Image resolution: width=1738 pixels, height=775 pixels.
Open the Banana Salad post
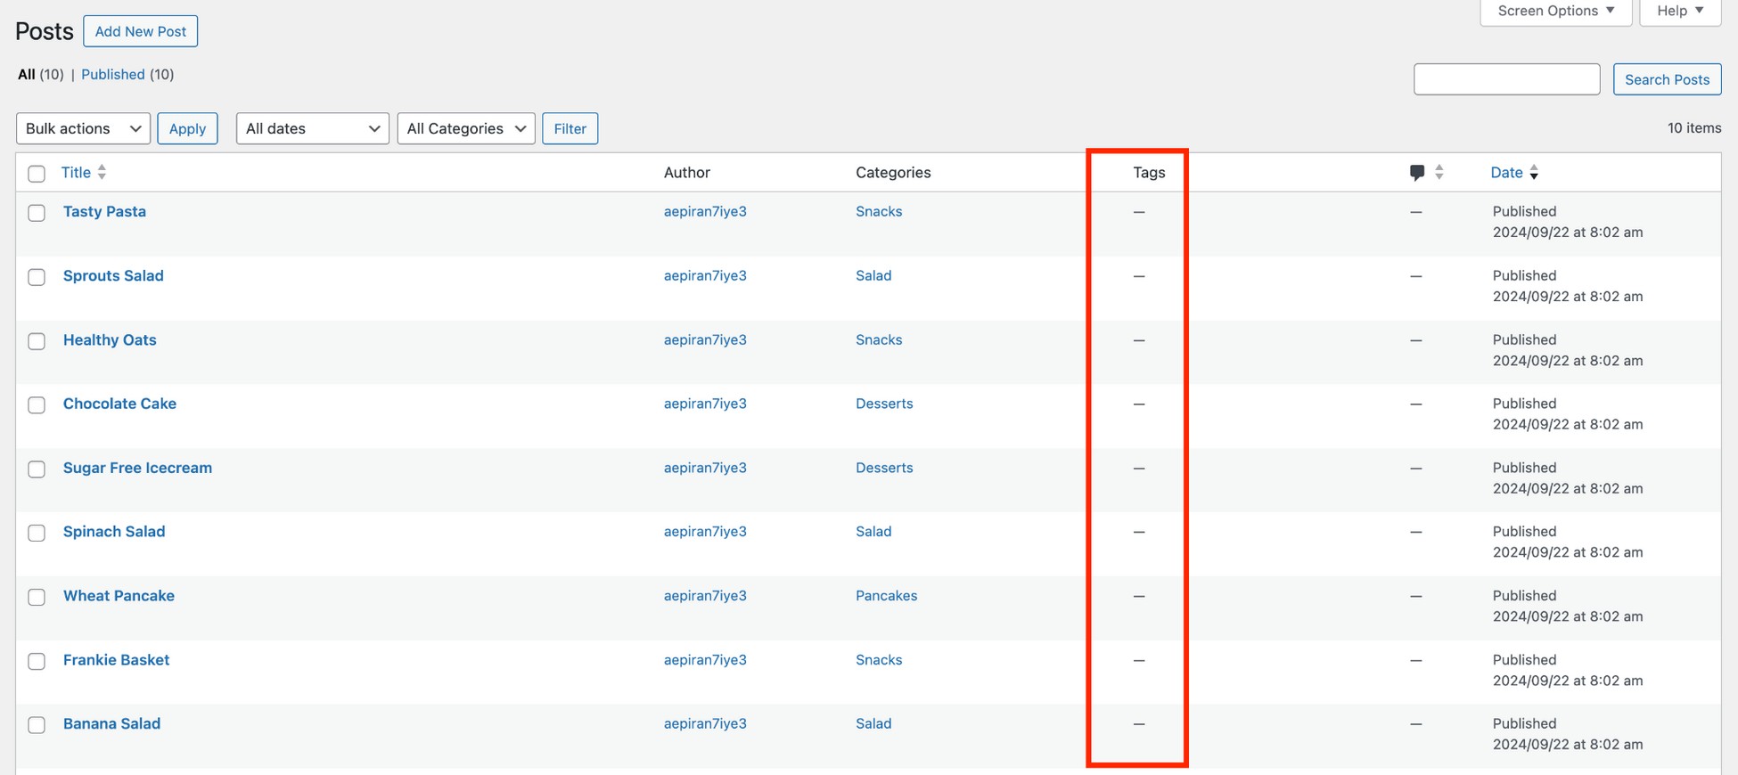click(x=111, y=723)
